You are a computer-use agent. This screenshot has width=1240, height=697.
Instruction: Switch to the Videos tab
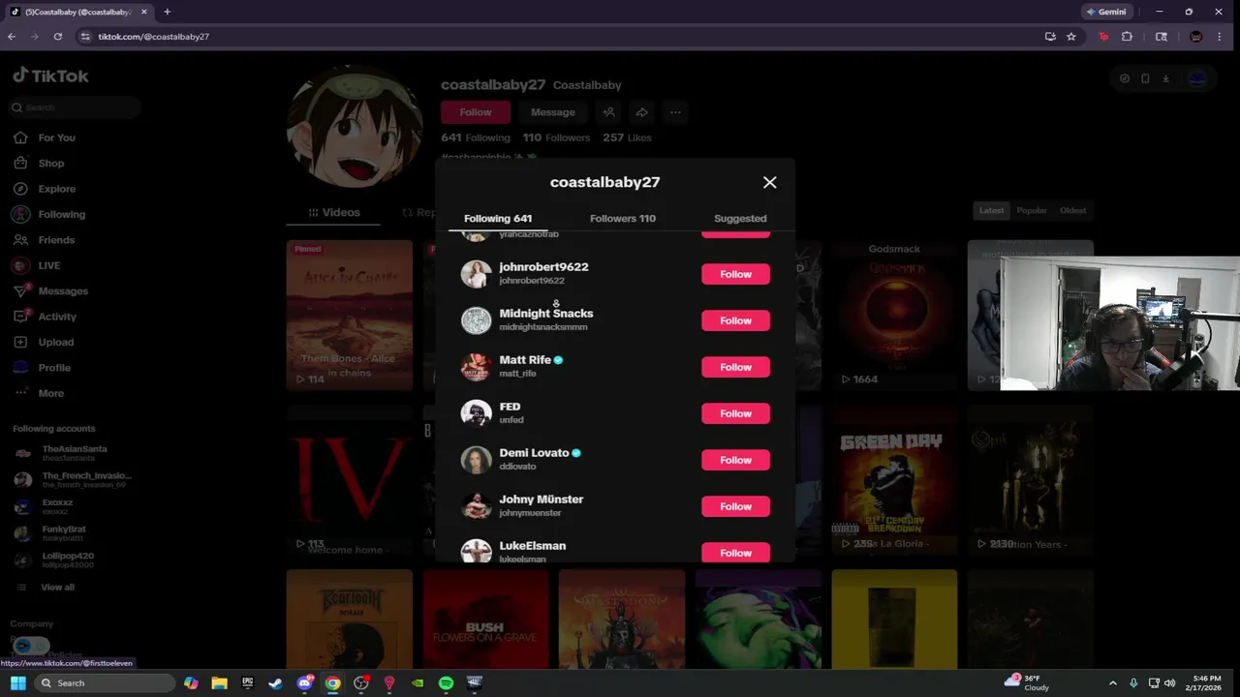point(334,212)
